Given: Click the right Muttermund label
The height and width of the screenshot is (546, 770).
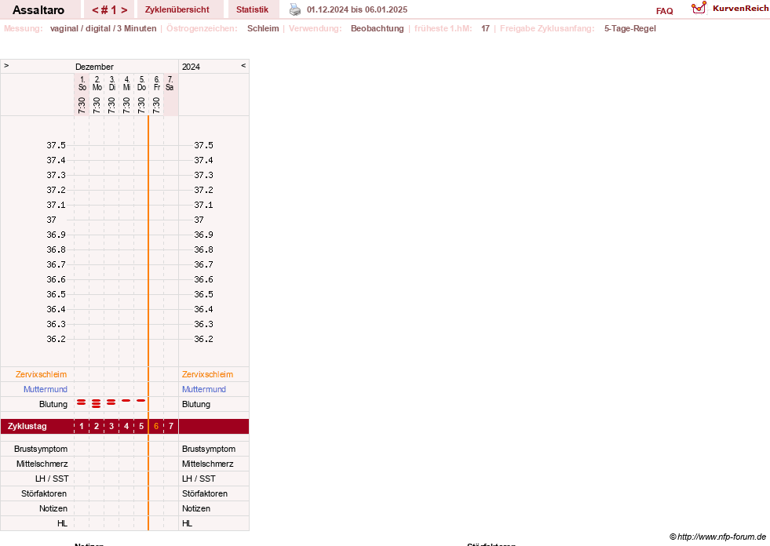Looking at the screenshot, I should (x=204, y=389).
